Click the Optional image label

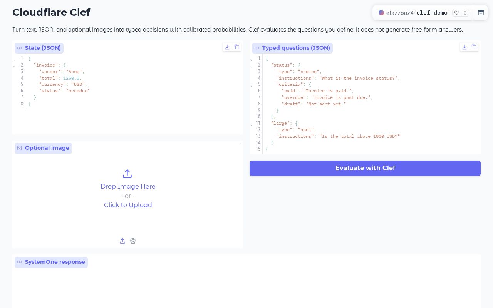[44, 148]
